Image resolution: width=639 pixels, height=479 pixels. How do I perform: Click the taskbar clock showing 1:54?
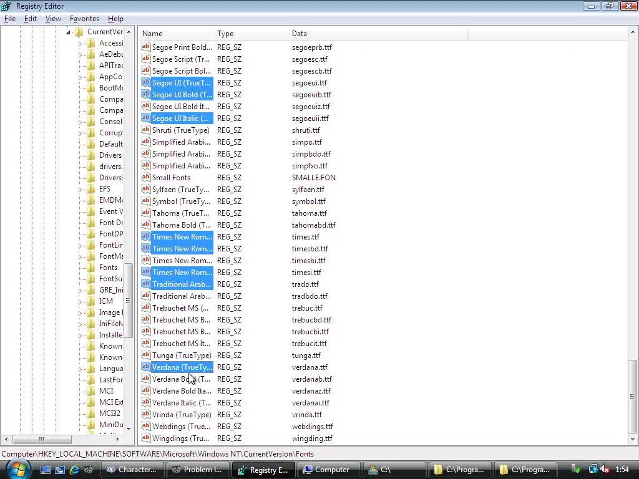point(622,470)
